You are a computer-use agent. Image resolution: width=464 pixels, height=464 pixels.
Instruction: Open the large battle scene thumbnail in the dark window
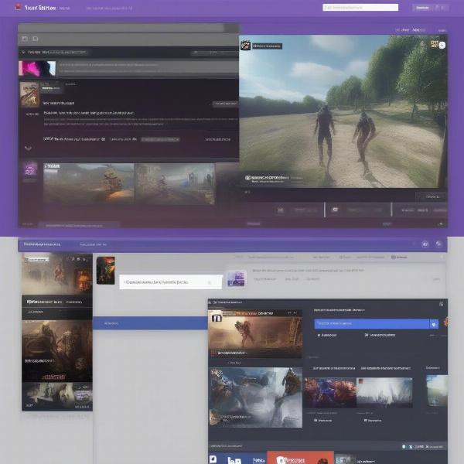pyautogui.click(x=256, y=397)
